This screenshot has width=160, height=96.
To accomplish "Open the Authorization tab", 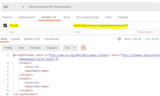I will tap(26, 17).
